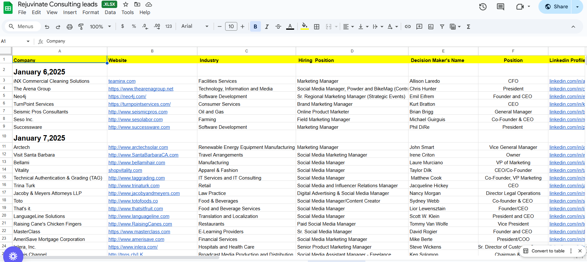Viewport: 587px width, 262px height.
Task: Open the borders tool
Action: (316, 27)
